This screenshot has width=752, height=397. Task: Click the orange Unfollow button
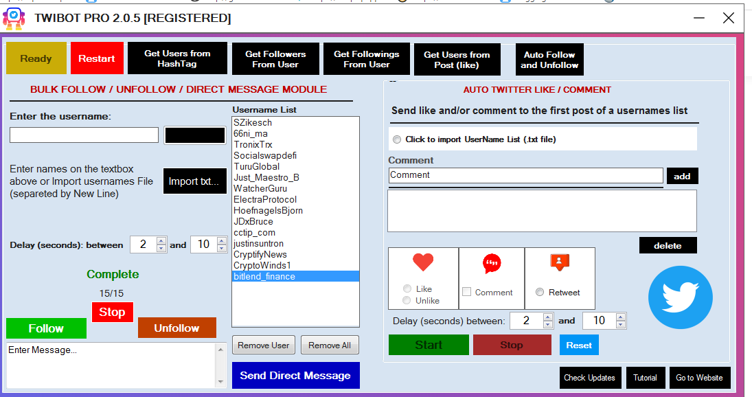pyautogui.click(x=177, y=328)
